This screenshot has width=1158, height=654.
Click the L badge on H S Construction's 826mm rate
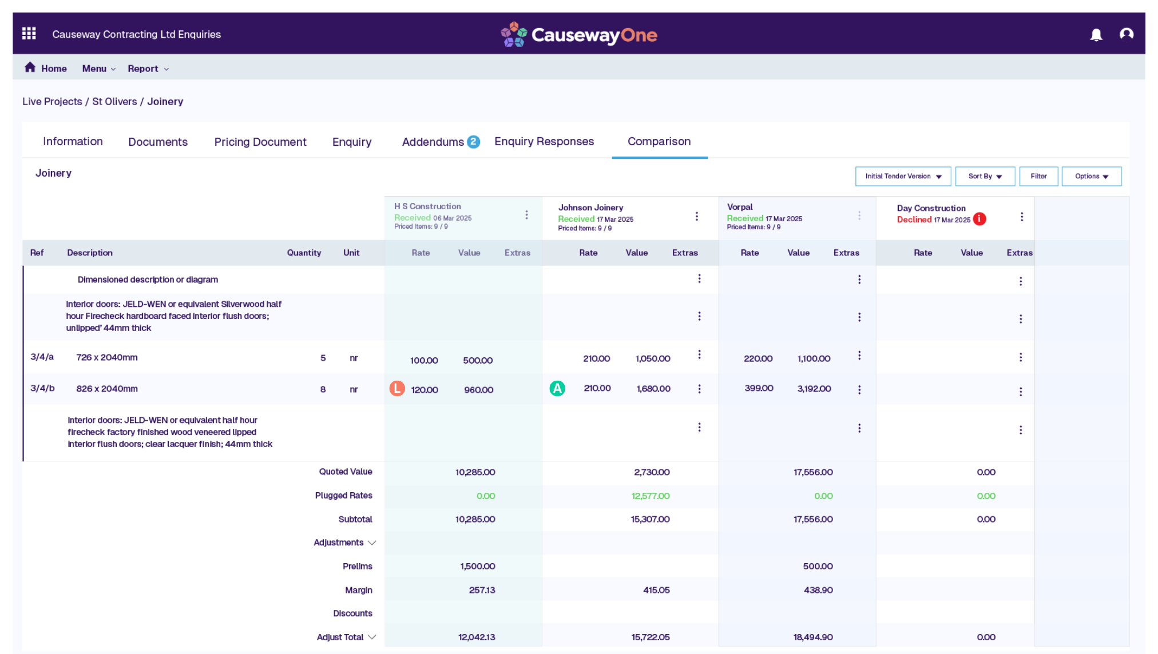397,389
